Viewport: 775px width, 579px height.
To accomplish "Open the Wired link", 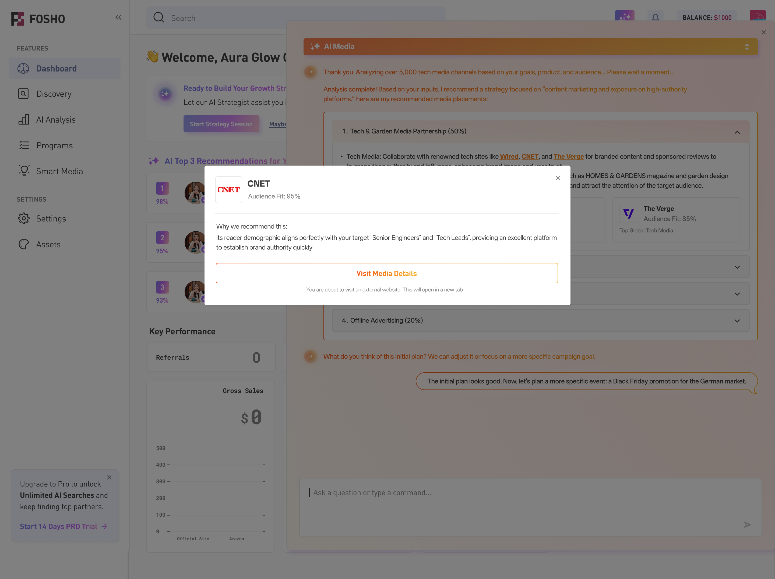I will point(509,156).
